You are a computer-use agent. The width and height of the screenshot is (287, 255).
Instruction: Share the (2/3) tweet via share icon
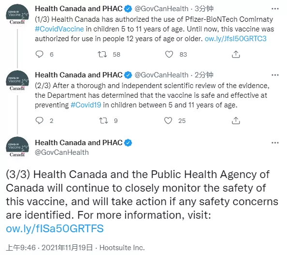236,120
